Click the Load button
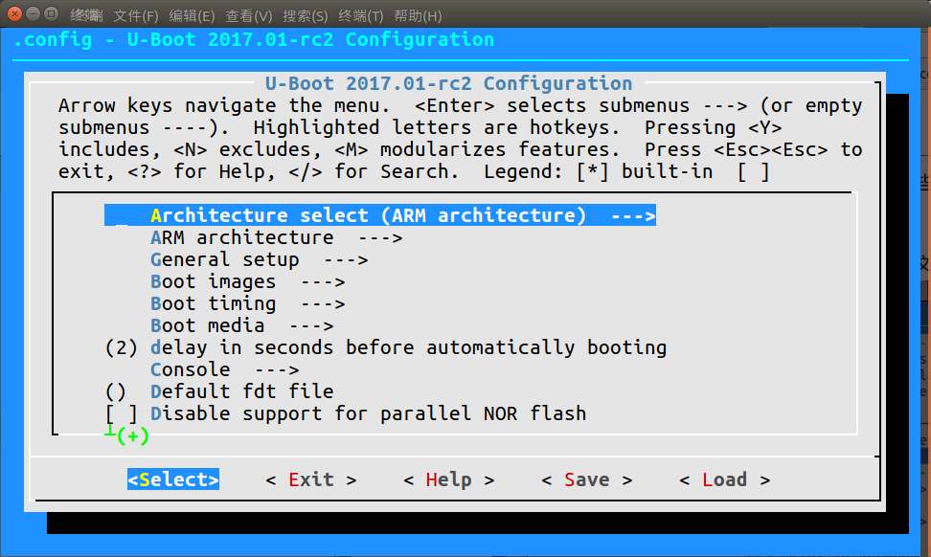The width and height of the screenshot is (931, 557). pos(724,480)
